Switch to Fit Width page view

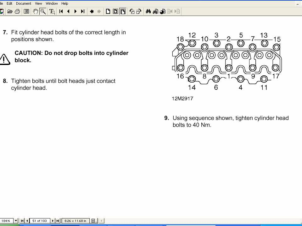coord(123,12)
